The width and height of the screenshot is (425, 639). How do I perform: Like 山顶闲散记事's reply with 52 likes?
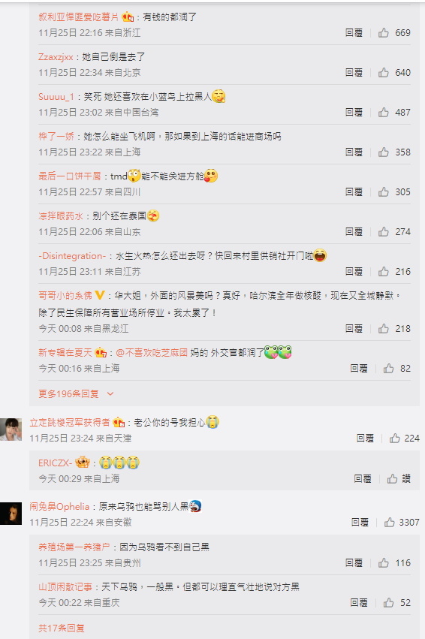(388, 603)
